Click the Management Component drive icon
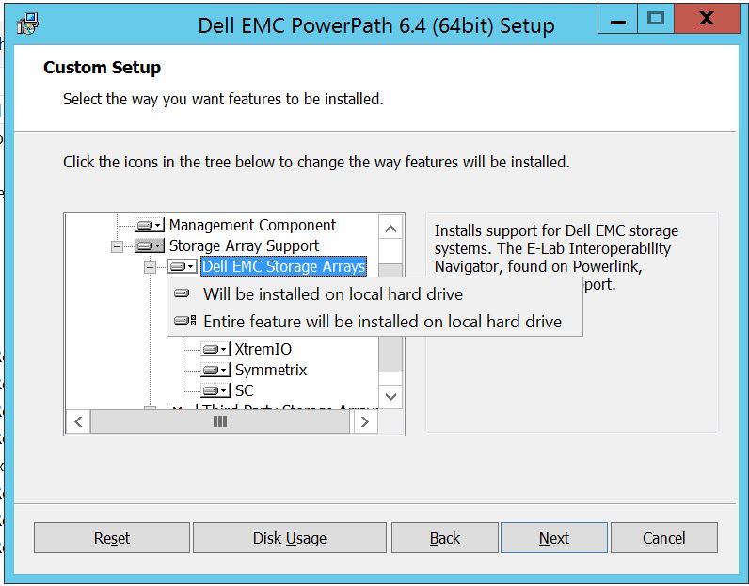 (150, 226)
